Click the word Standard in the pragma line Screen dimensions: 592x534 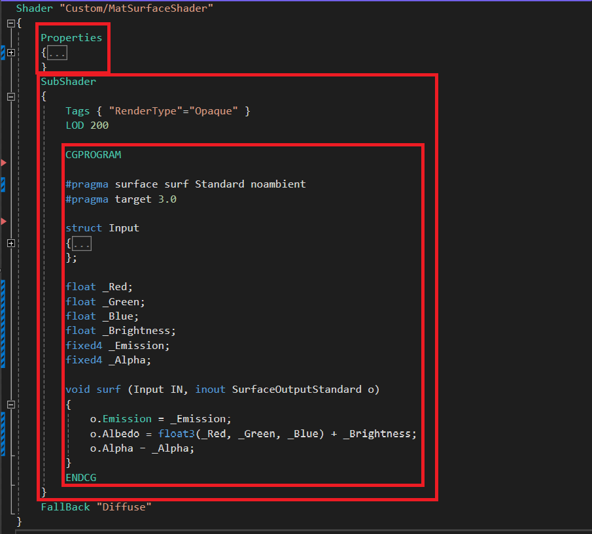click(x=219, y=184)
